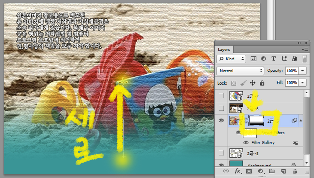Click the layers list scroll up arrow
This screenshot has height=178, width=314.
[x=306, y=93]
